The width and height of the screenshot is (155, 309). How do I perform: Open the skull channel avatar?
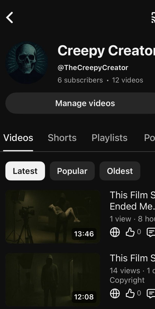point(27,62)
